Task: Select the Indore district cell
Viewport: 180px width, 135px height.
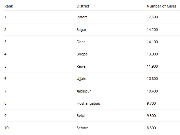Action: coord(82,17)
